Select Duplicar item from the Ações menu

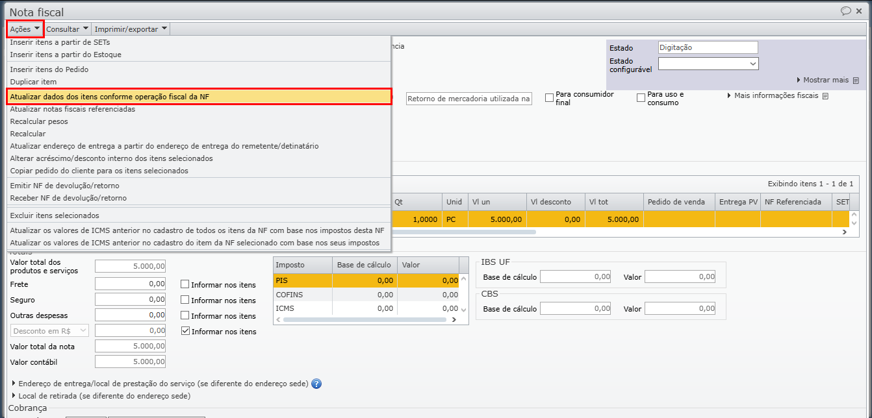(33, 82)
